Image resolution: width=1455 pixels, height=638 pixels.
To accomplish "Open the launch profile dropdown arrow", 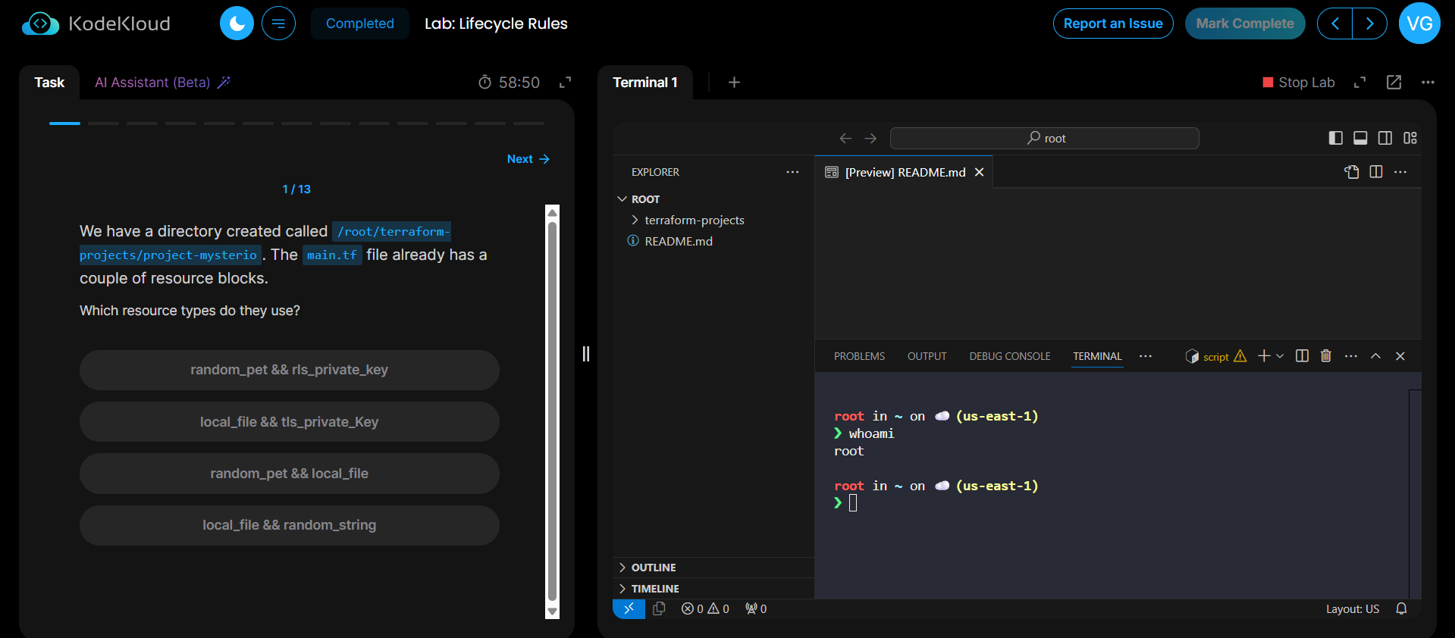I will click(x=1280, y=356).
